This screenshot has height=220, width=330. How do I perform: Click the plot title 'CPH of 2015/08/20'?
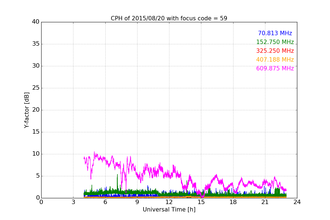pos(169,18)
